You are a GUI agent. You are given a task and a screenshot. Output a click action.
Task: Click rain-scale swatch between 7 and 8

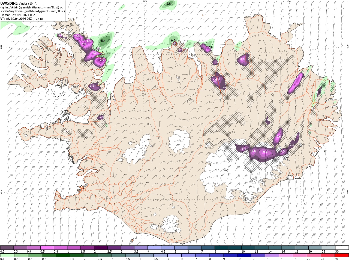(x=202, y=255)
